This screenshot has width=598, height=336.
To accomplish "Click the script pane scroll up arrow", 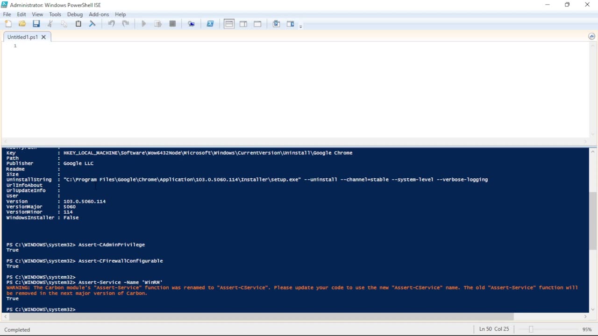I will [592, 45].
